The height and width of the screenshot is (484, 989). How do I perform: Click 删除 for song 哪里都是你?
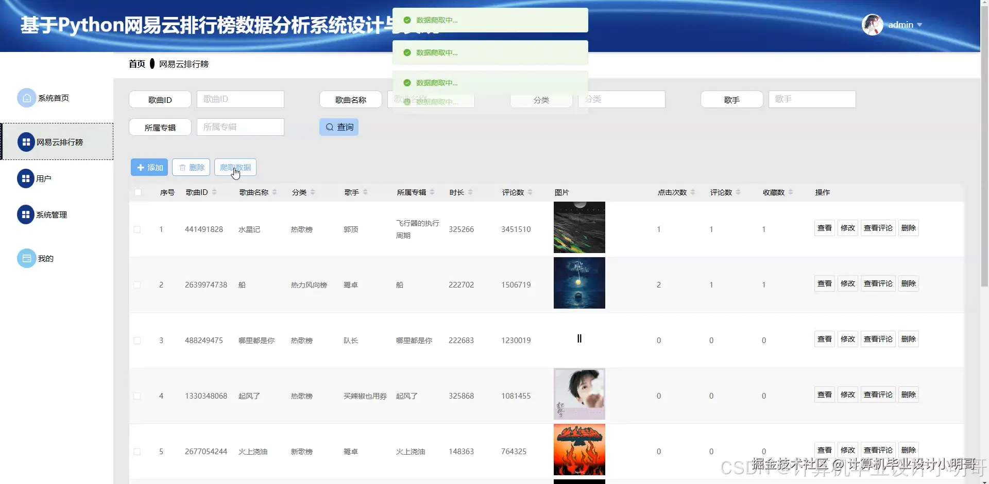[909, 339]
